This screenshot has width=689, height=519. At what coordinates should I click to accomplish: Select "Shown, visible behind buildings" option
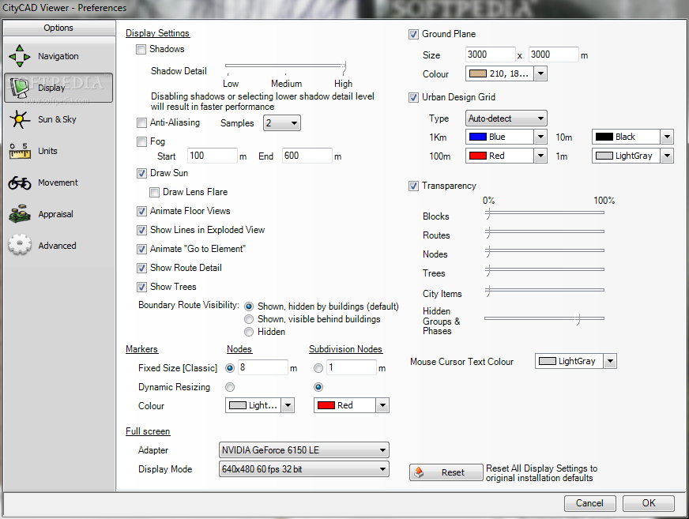pyautogui.click(x=249, y=319)
